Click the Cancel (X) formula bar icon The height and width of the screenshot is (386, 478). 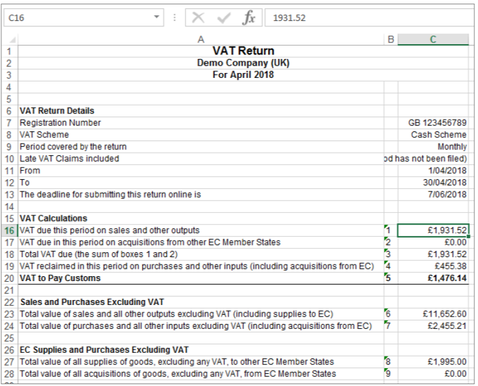[198, 18]
